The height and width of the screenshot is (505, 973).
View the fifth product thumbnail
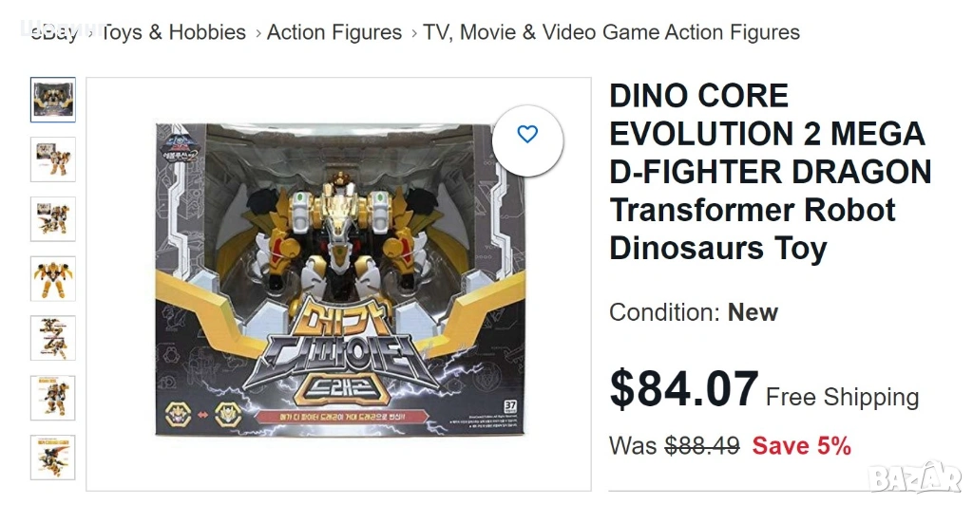click(53, 338)
